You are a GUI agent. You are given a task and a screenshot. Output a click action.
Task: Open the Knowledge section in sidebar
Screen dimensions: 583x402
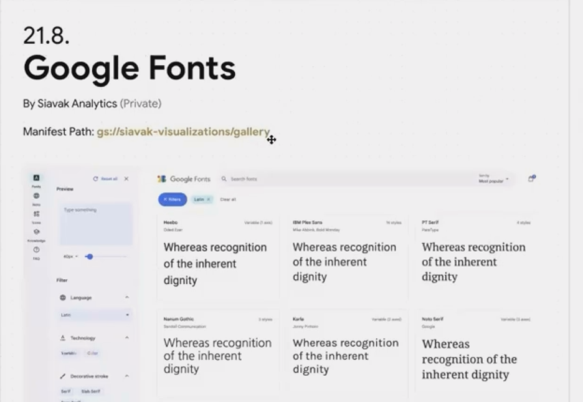pos(36,235)
